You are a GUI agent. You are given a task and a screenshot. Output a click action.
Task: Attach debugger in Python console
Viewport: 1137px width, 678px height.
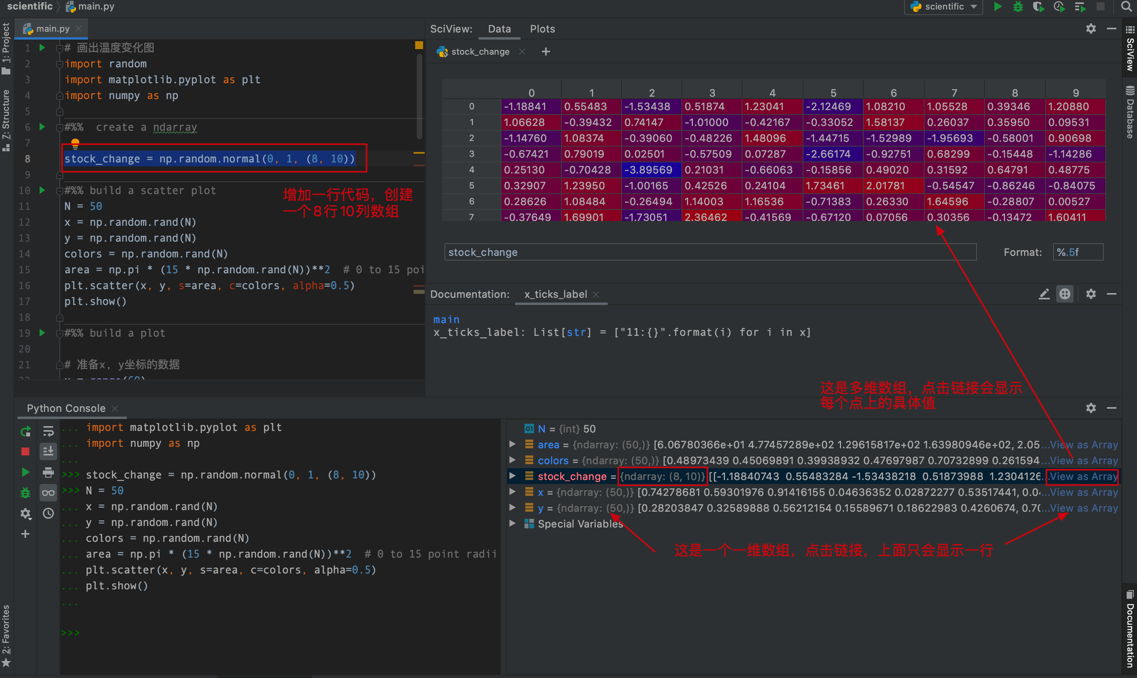(x=26, y=493)
